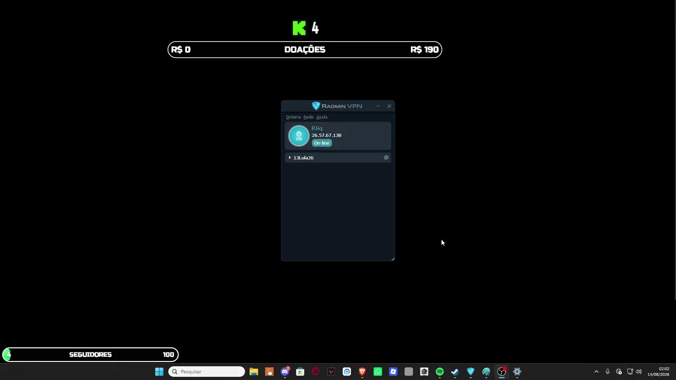Open the clock and date panel
This screenshot has width=676, height=380.
(658, 372)
